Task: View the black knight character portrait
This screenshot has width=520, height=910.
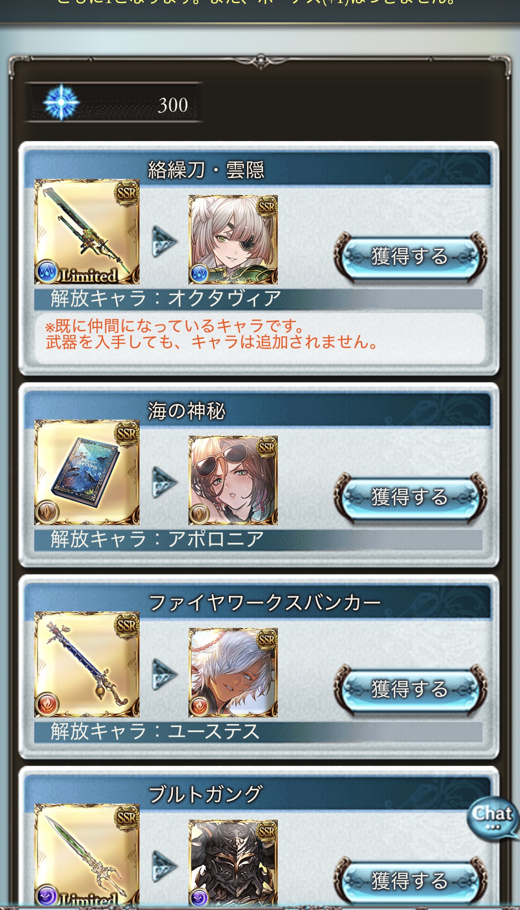Action: [x=233, y=863]
